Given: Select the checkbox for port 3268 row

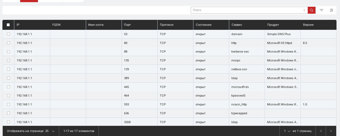Looking at the screenshot, I should [8, 122].
